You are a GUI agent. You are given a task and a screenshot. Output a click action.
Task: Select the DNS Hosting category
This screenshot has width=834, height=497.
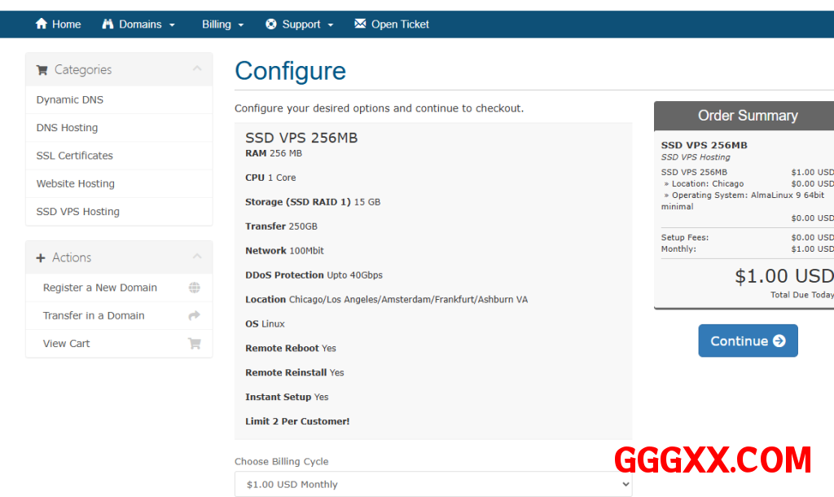tap(67, 128)
